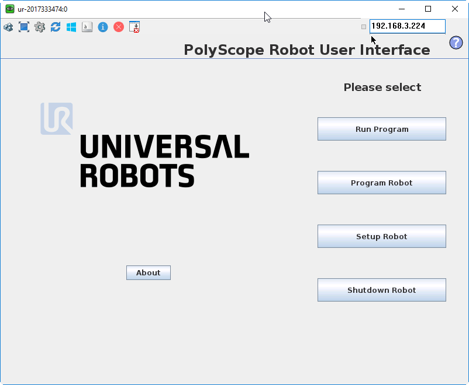Open Program Robot
The width and height of the screenshot is (469, 385).
[x=382, y=183]
